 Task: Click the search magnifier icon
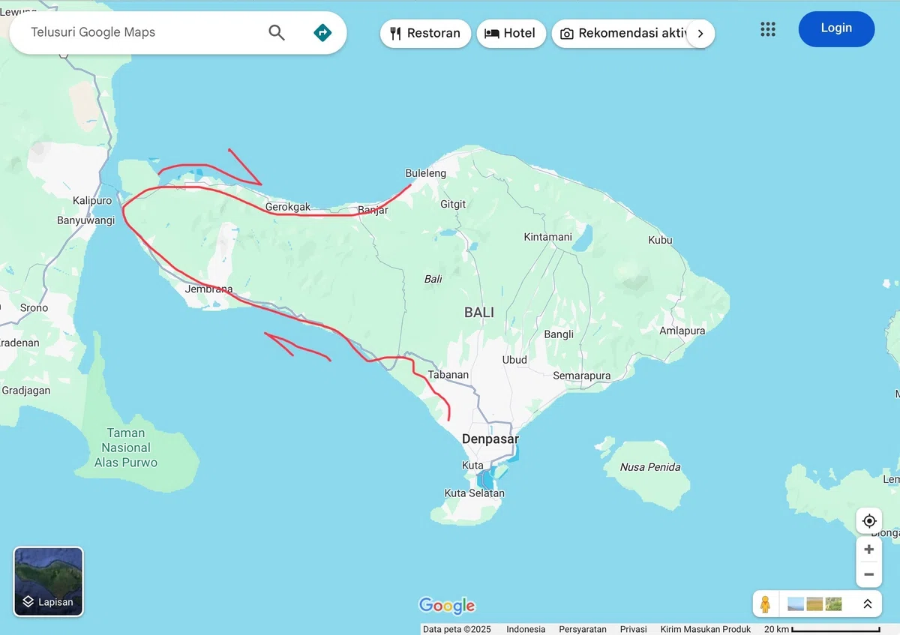coord(277,32)
